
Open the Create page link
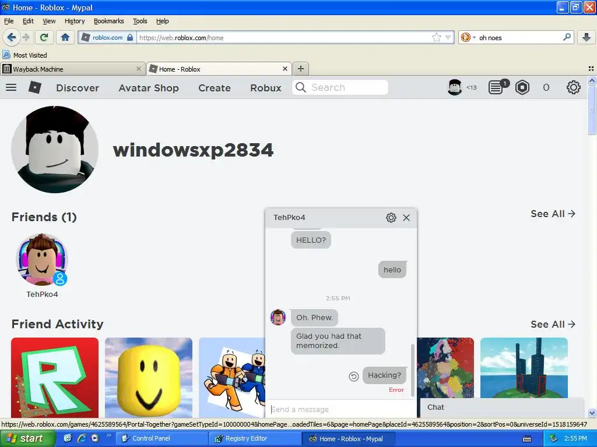coord(215,88)
